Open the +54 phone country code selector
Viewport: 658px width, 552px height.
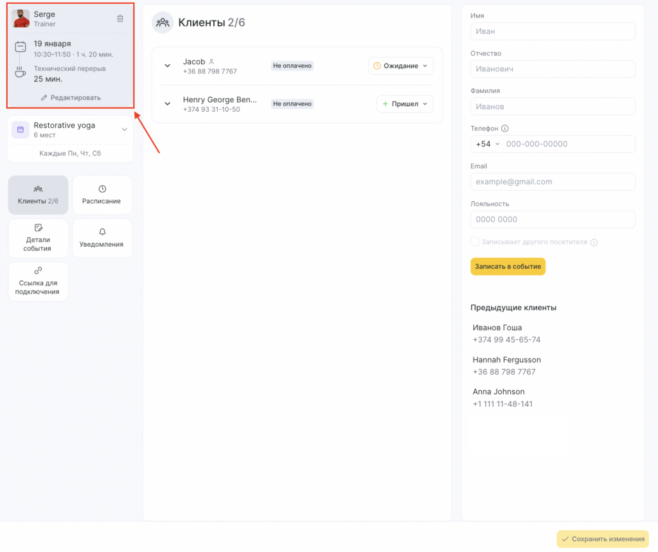487,144
